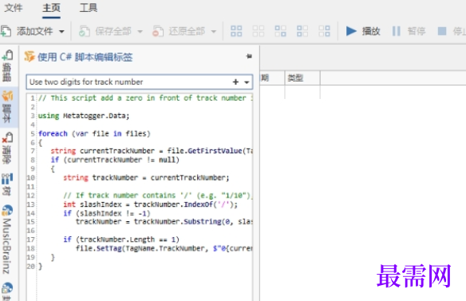466x301 pixels.
Task: Pin the C# script panel
Action: pos(249,56)
